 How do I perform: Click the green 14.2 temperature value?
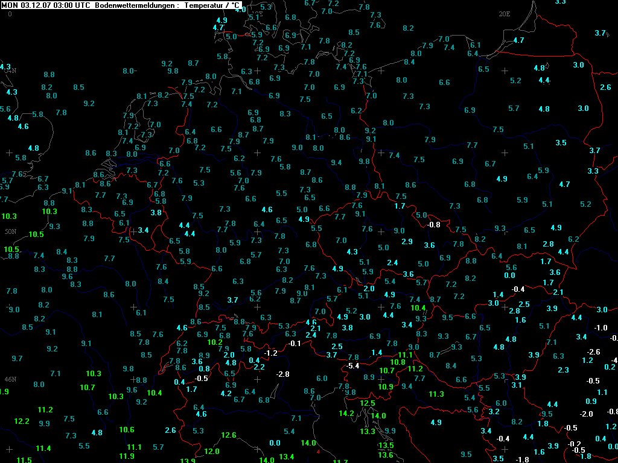pos(346,414)
